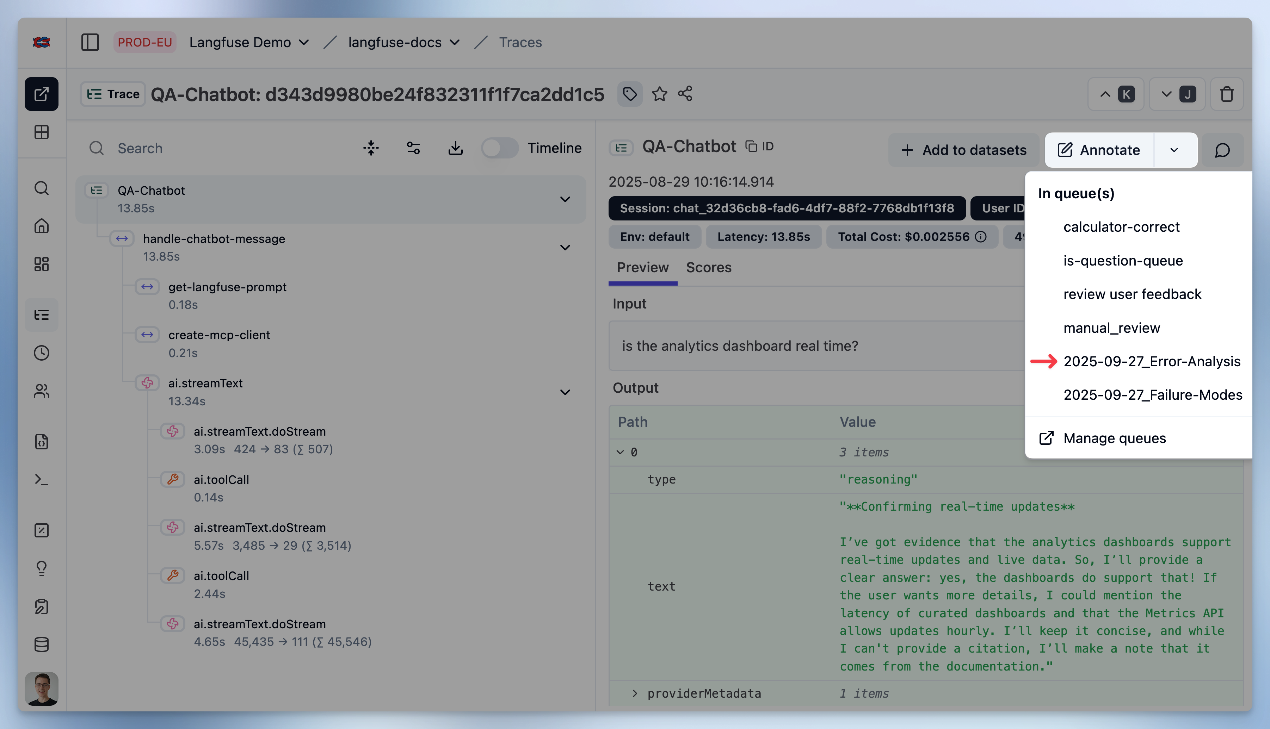This screenshot has width=1270, height=729.
Task: Click the tag icon next to trace title
Action: point(629,94)
